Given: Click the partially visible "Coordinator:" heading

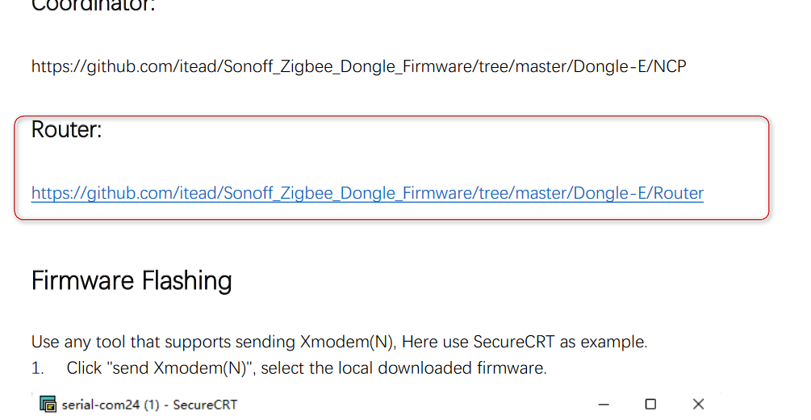Looking at the screenshot, I should click(x=93, y=5).
